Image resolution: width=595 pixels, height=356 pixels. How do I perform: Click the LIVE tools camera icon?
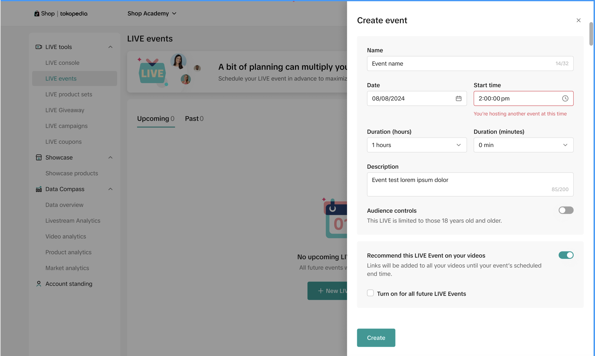pos(39,47)
